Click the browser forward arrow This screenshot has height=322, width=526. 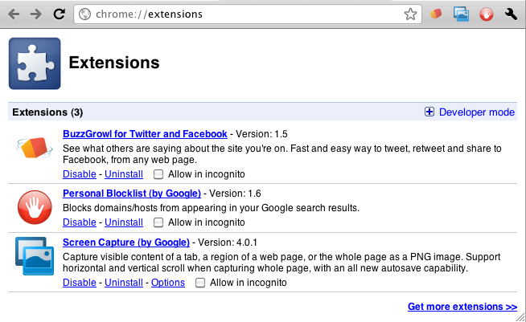tap(35, 14)
